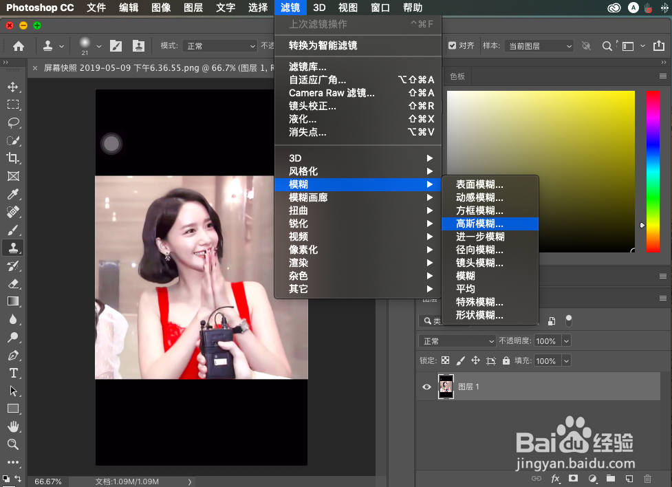Select the Lasso tool
Viewport: 672px width, 487px height.
point(13,122)
